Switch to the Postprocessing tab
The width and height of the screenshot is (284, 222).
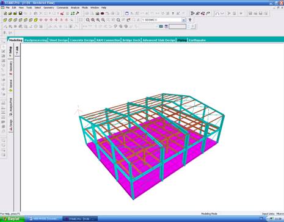[x=35, y=40]
